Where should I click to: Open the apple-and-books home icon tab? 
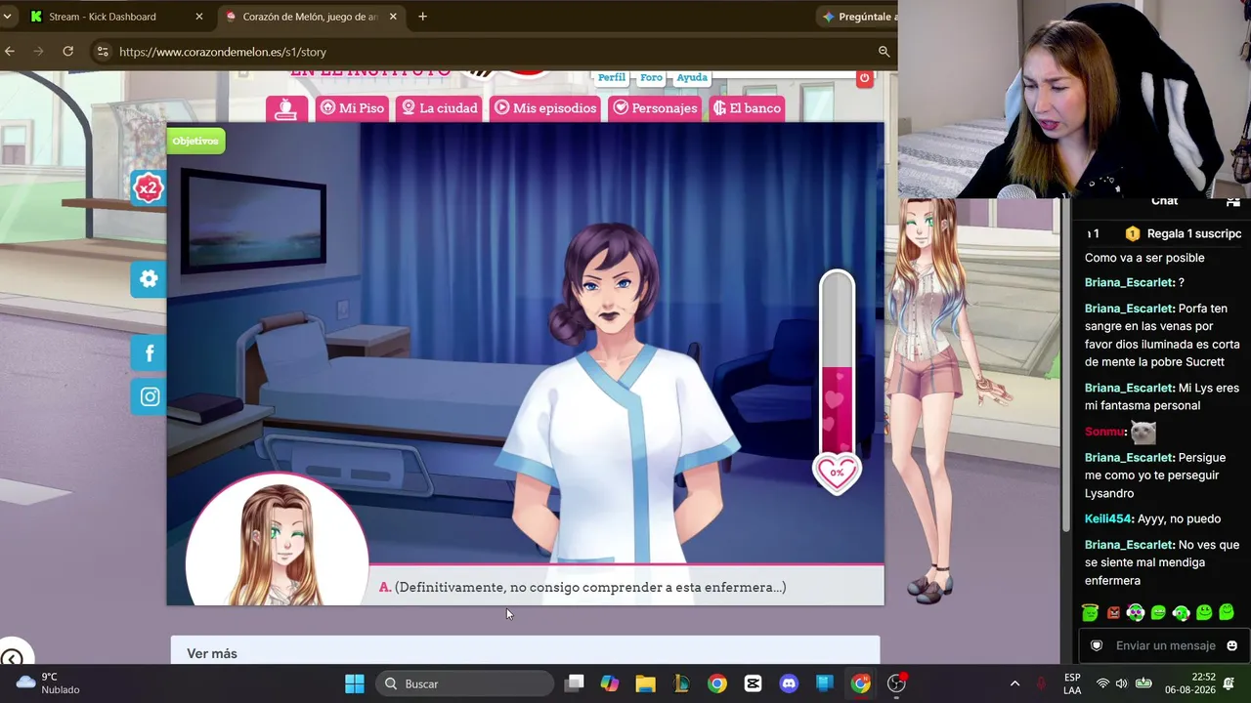tap(286, 108)
